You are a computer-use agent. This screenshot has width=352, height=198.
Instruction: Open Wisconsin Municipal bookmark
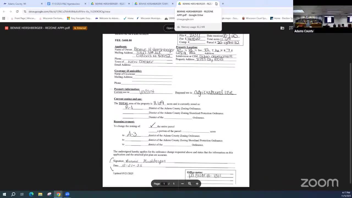[149, 18]
